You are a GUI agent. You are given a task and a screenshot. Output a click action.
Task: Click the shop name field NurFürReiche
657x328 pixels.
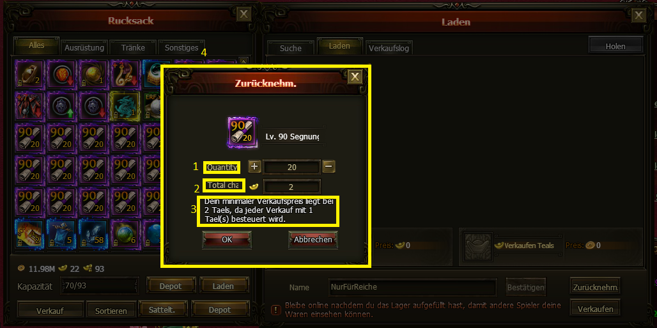tap(413, 287)
